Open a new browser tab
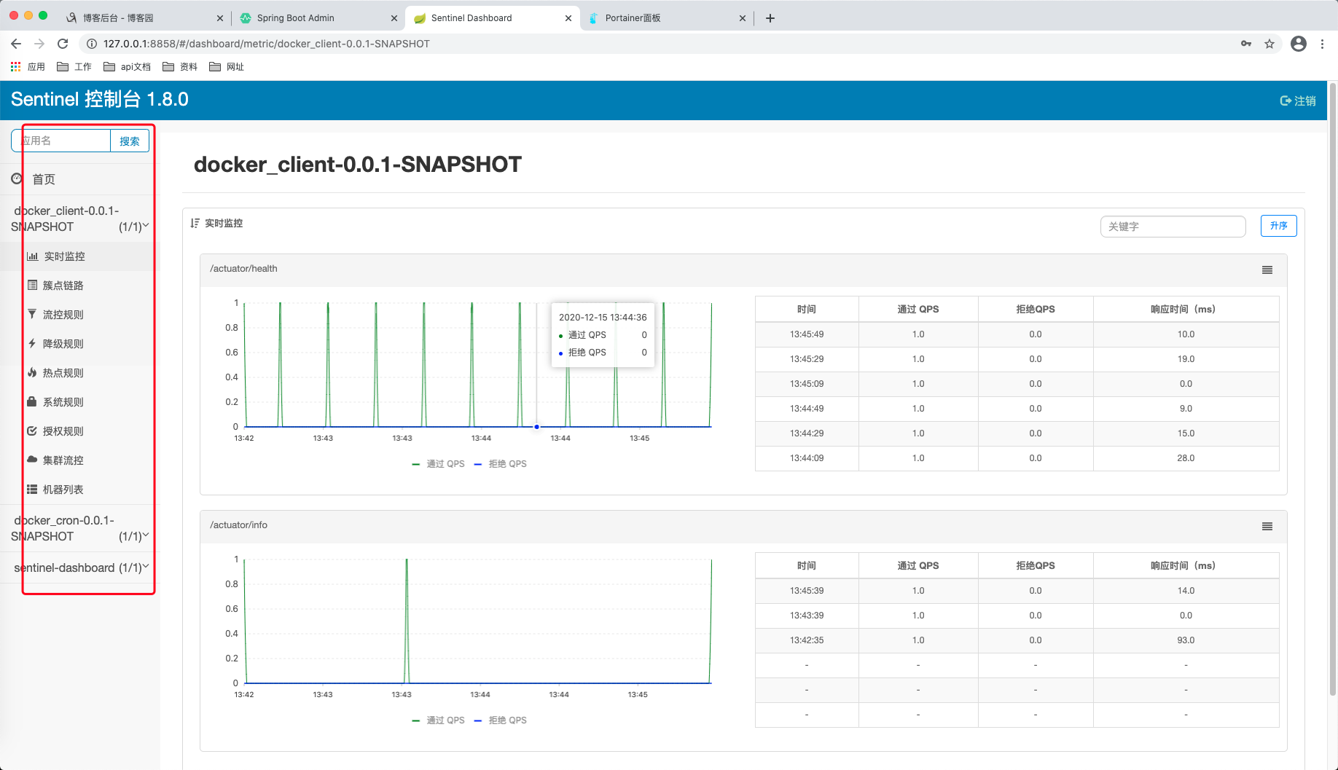 [770, 18]
